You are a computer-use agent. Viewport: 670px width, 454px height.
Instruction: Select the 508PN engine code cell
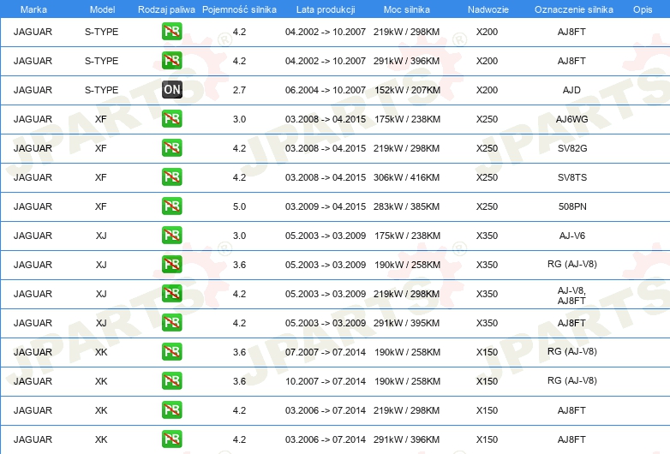pos(571,206)
